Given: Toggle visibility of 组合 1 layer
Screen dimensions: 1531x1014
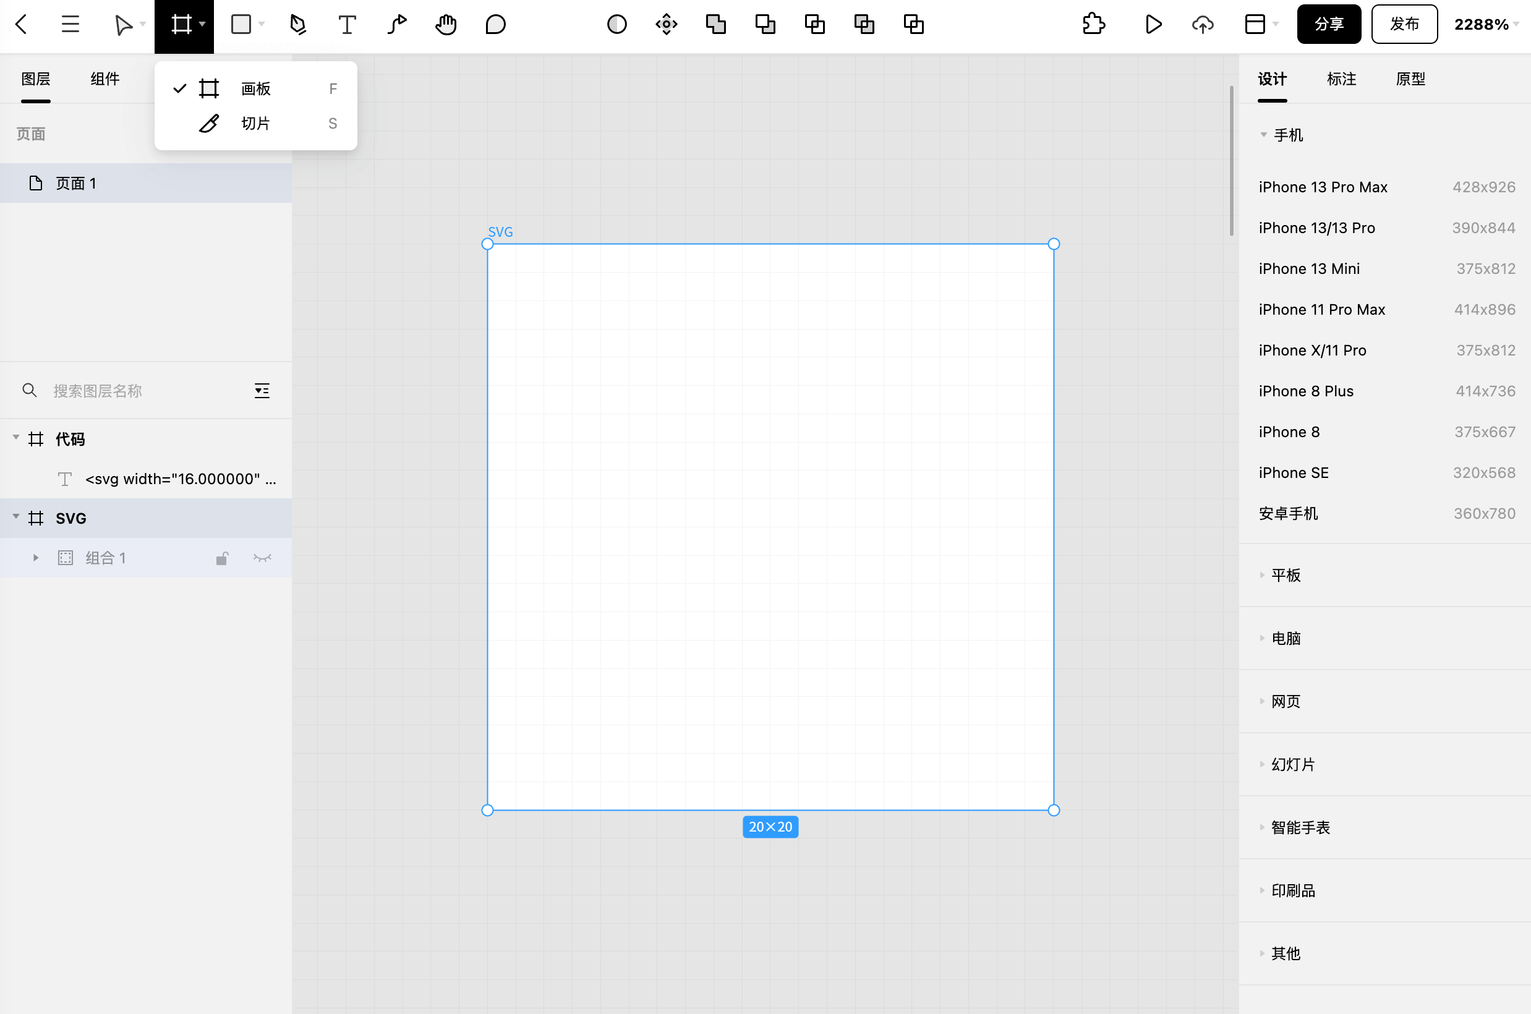Looking at the screenshot, I should tap(262, 558).
